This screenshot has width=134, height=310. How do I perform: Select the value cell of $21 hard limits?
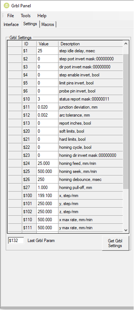pyautogui.click(x=47, y=139)
